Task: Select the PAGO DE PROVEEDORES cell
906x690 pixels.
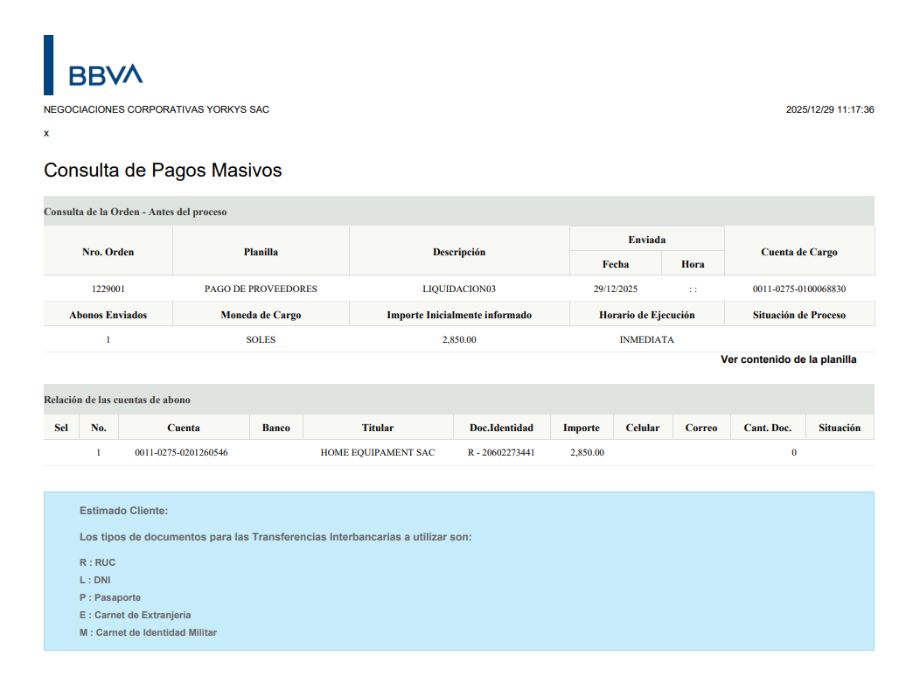Action: coord(261,289)
